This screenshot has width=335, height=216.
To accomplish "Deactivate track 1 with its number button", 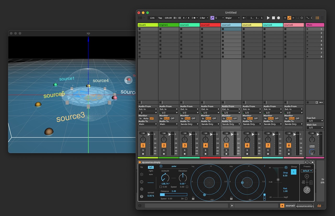I will [143, 145].
